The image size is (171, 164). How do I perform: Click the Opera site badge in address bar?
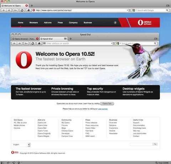coord(34,10)
